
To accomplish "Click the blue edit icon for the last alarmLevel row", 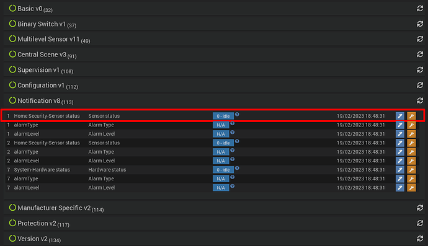I will pyautogui.click(x=400, y=188).
